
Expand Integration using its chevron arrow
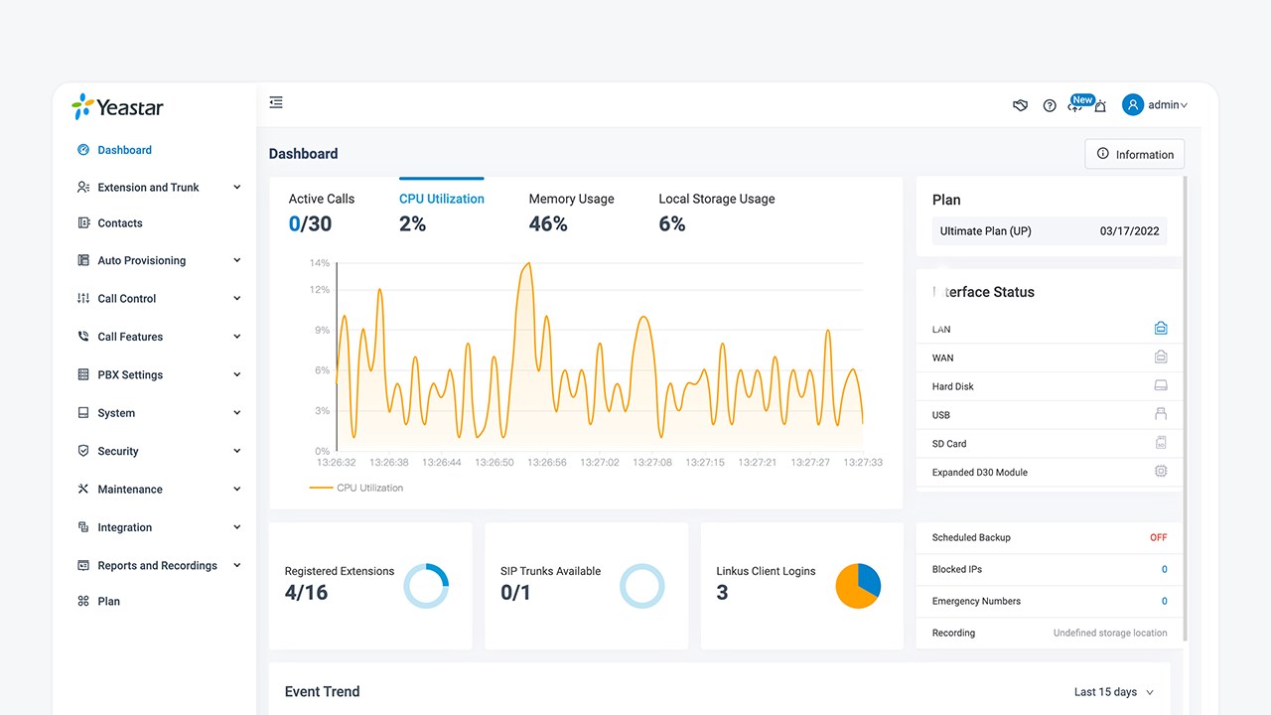click(237, 527)
